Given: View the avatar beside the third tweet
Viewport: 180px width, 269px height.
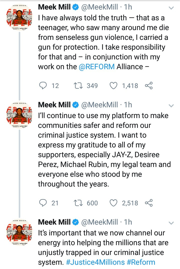Looking at the screenshot, I should pyautogui.click(x=19, y=232).
